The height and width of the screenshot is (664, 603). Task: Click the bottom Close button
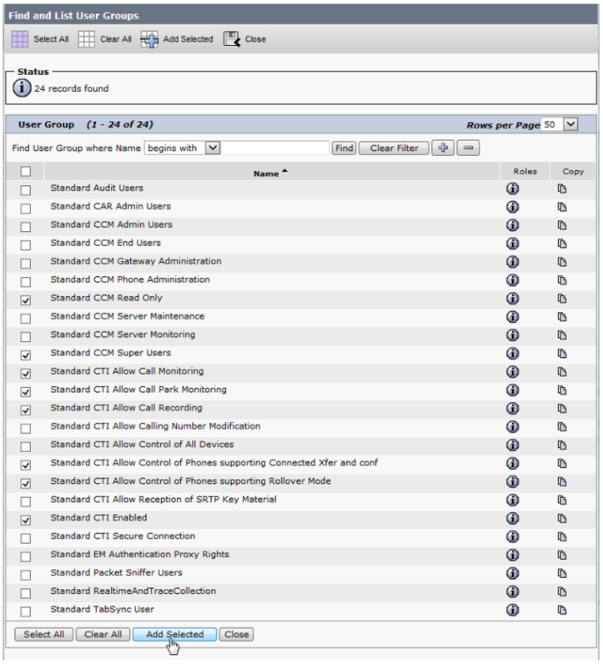[x=236, y=634]
